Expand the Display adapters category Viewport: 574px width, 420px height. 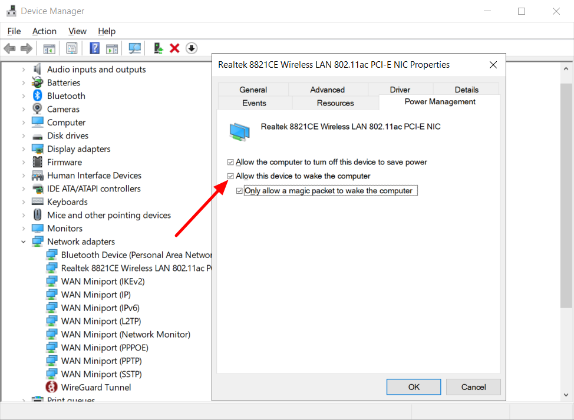tap(24, 149)
